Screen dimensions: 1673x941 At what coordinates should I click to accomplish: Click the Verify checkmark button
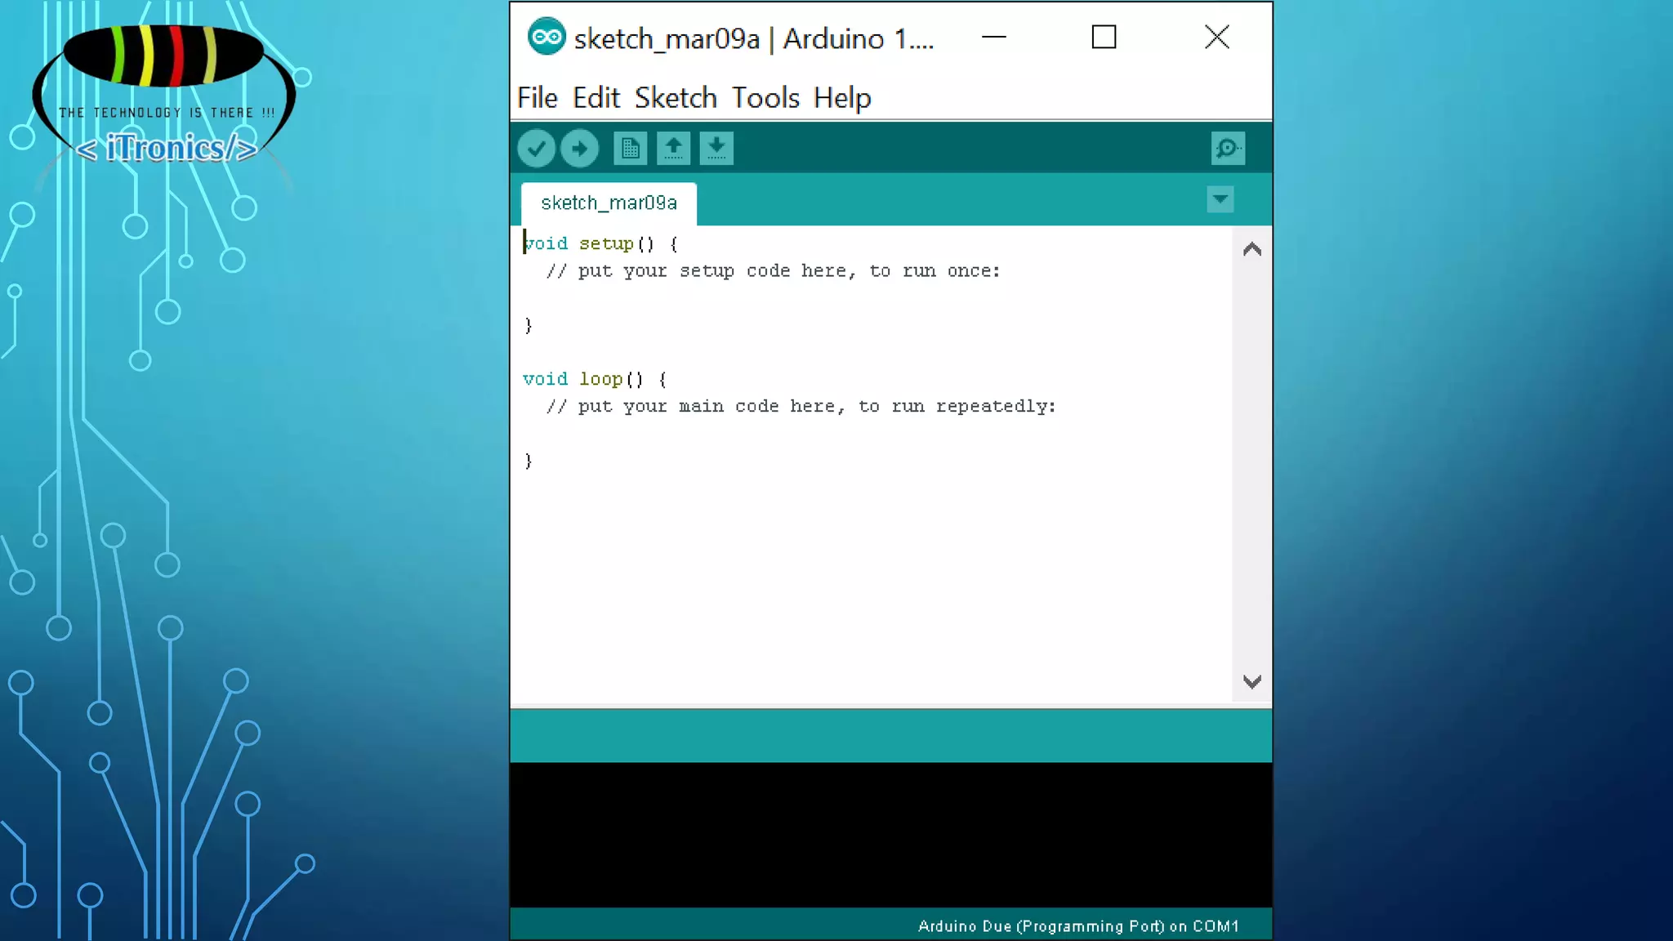pos(536,149)
